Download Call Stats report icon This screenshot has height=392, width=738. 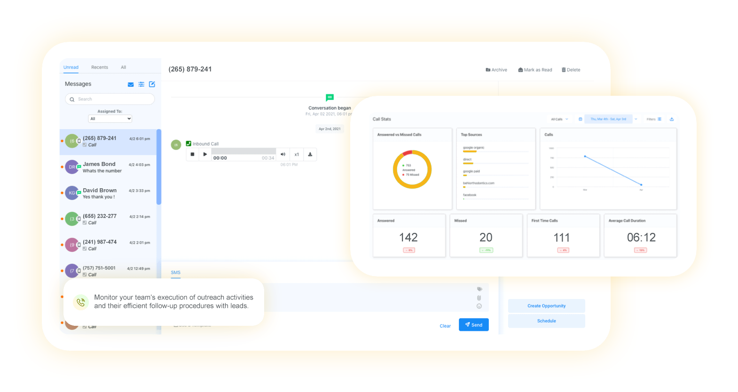[x=672, y=119]
